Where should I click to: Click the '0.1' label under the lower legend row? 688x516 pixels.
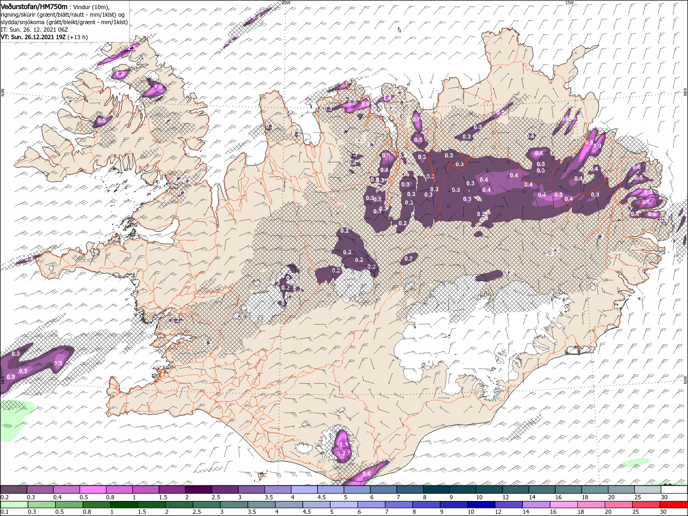(4, 512)
